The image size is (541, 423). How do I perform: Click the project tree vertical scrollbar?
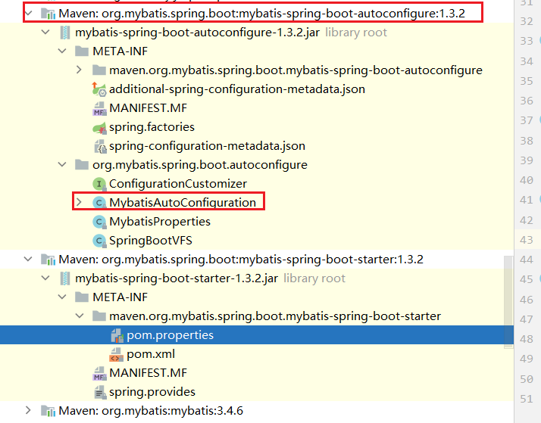pyautogui.click(x=508, y=302)
